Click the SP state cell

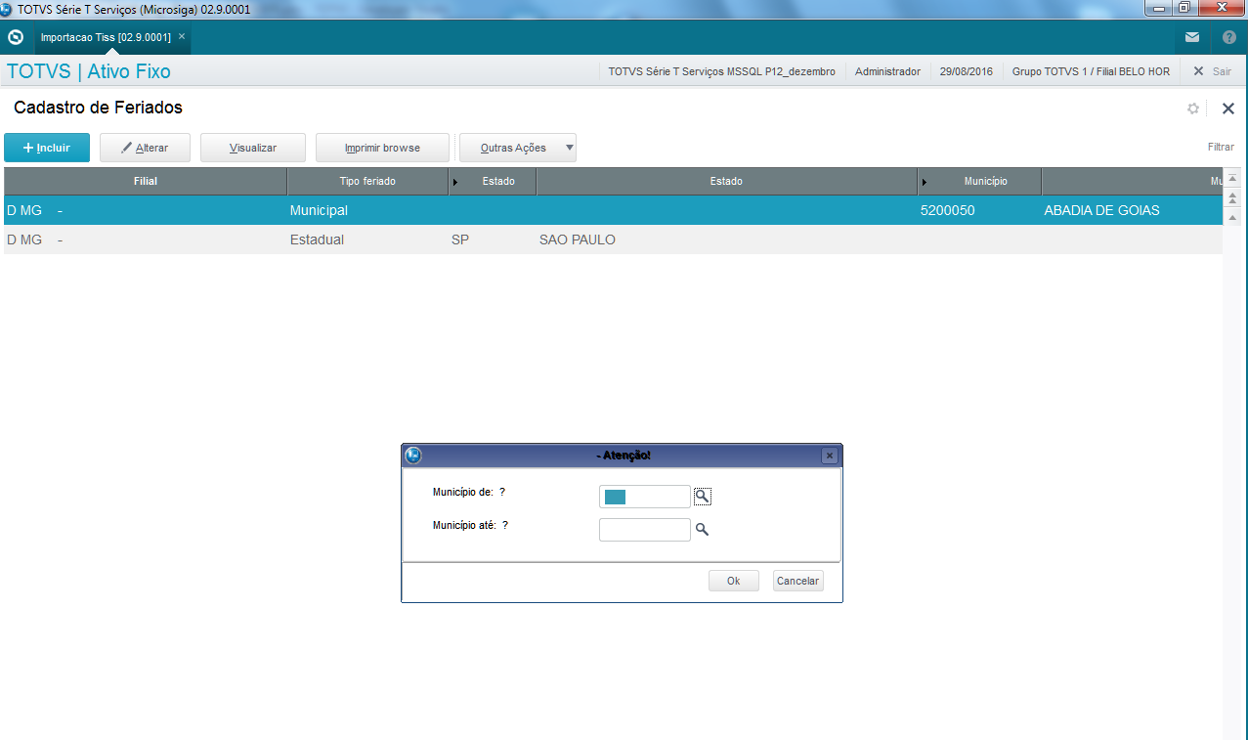coord(460,239)
